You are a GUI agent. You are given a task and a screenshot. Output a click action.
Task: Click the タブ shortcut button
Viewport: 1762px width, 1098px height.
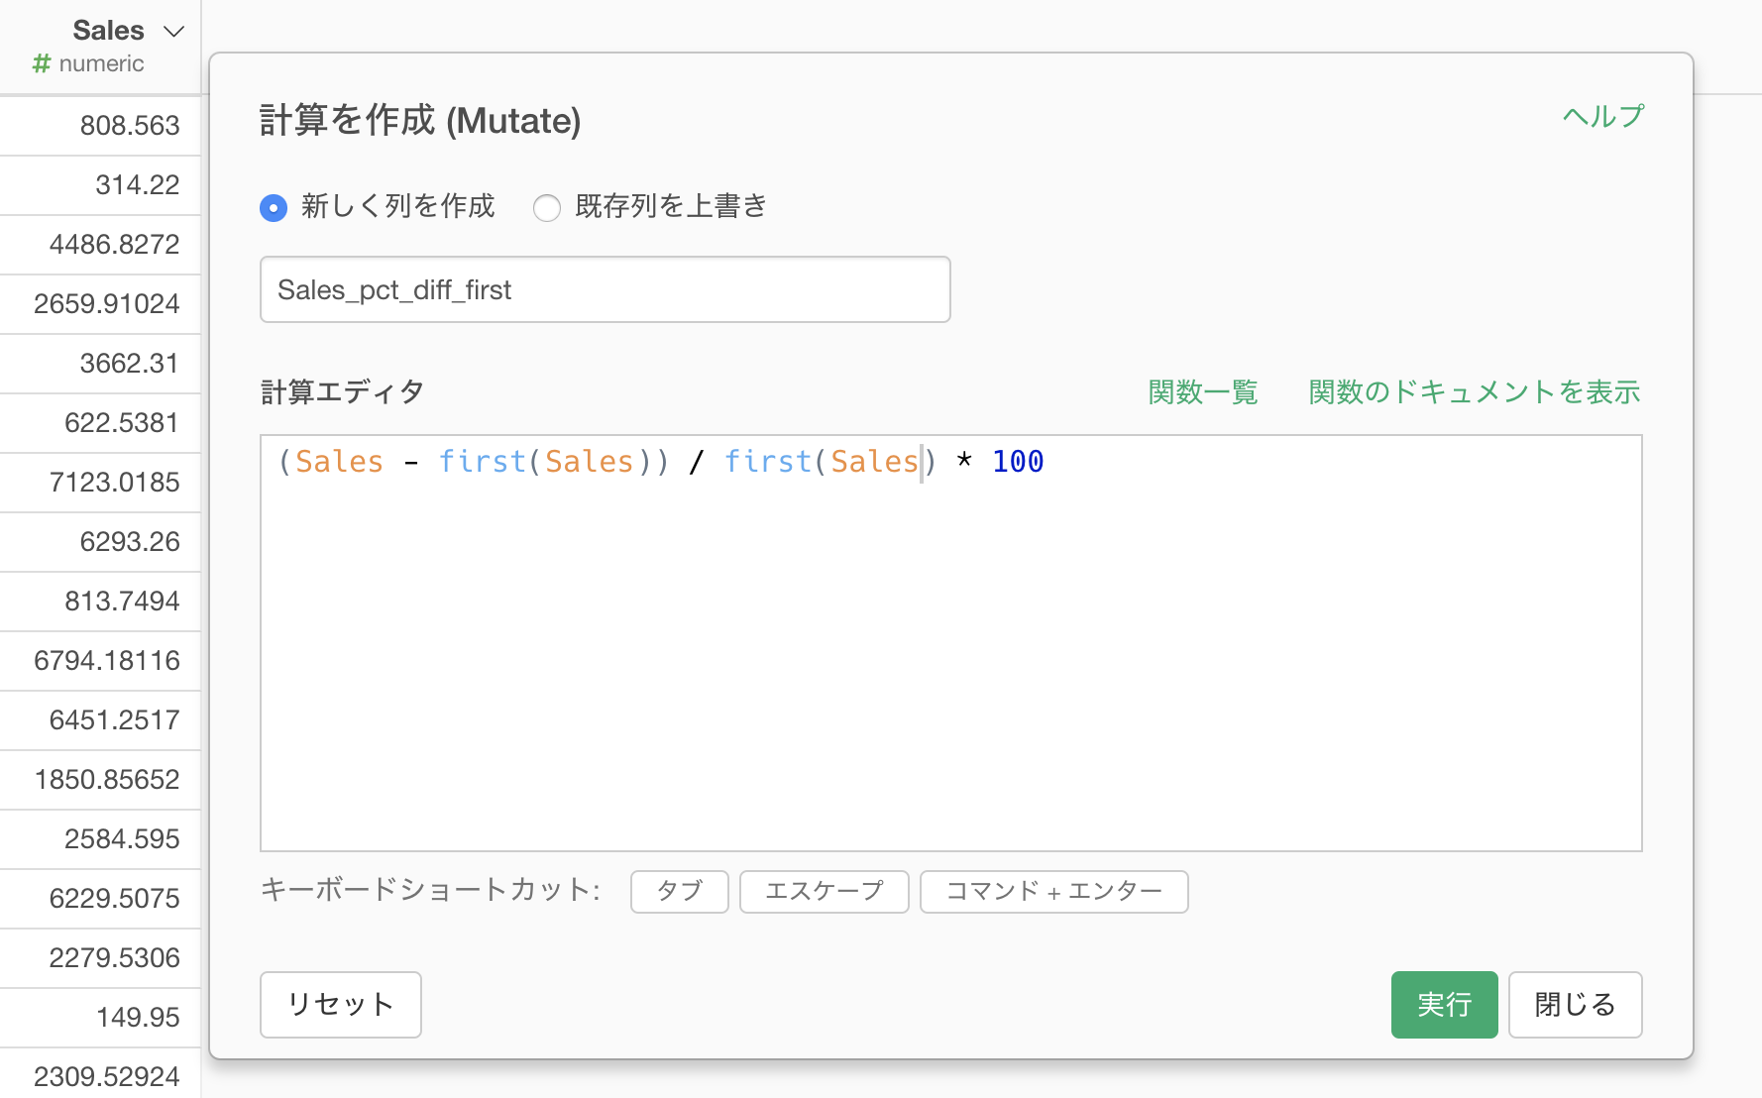tap(680, 891)
